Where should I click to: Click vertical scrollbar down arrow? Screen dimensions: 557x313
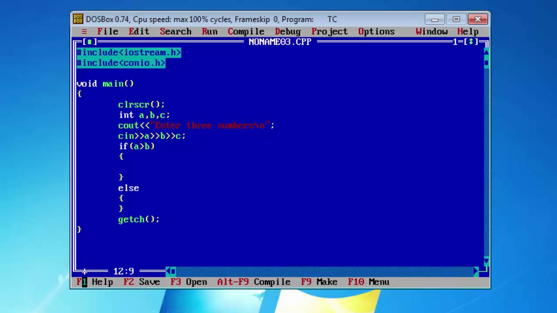pos(487,261)
